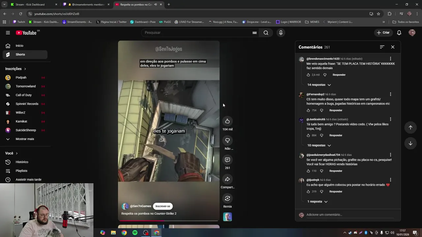The width and height of the screenshot is (422, 237).
Task: Like the Short with thumbs up
Action: point(227,121)
